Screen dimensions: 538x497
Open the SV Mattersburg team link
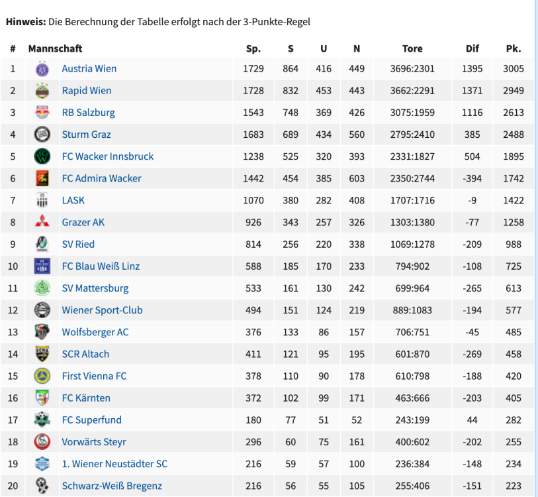[x=95, y=288]
